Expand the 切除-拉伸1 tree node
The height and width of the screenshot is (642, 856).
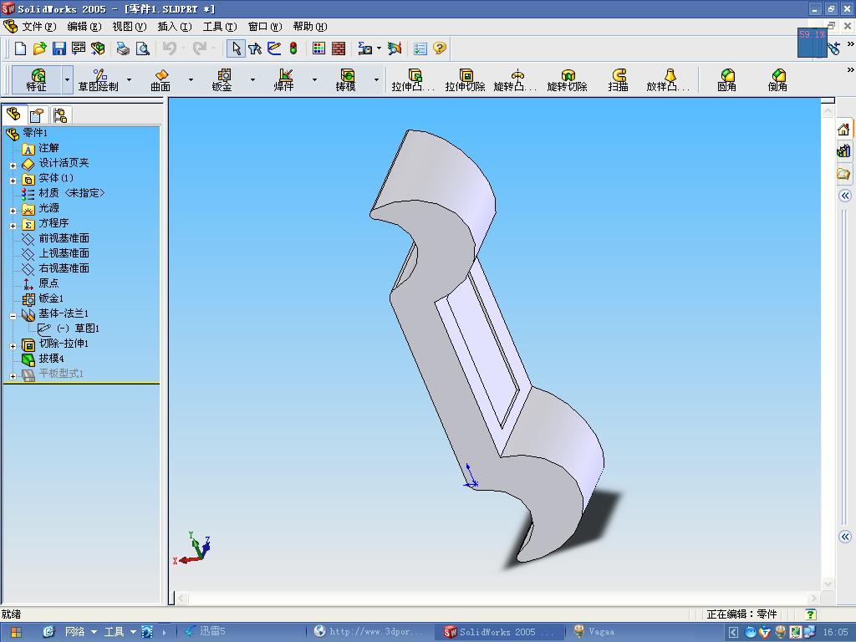(13, 345)
